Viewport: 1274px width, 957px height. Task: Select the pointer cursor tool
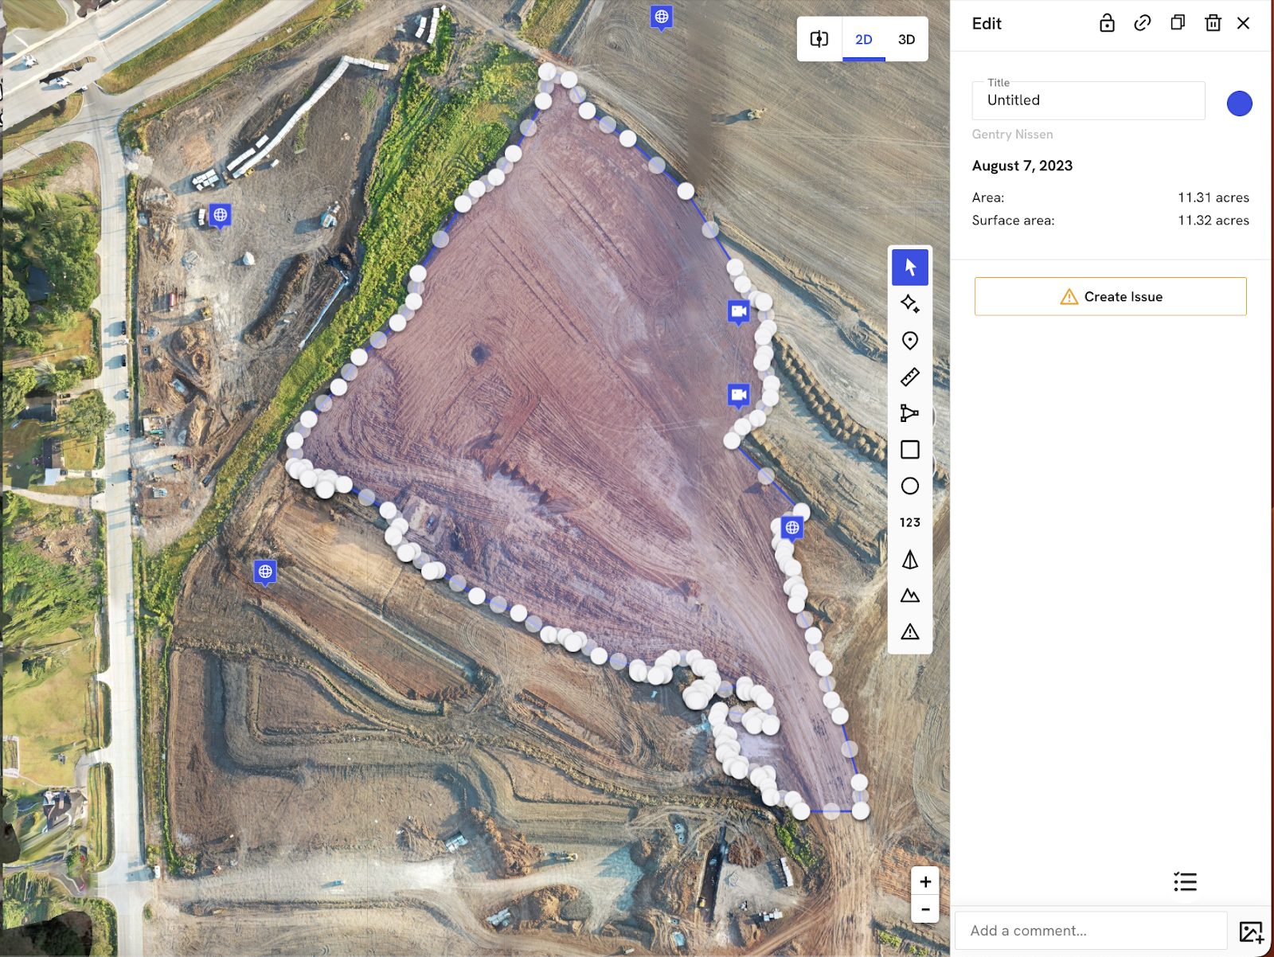click(x=909, y=268)
